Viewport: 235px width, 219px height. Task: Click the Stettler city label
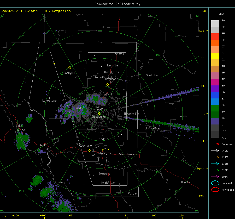(x=152, y=75)
